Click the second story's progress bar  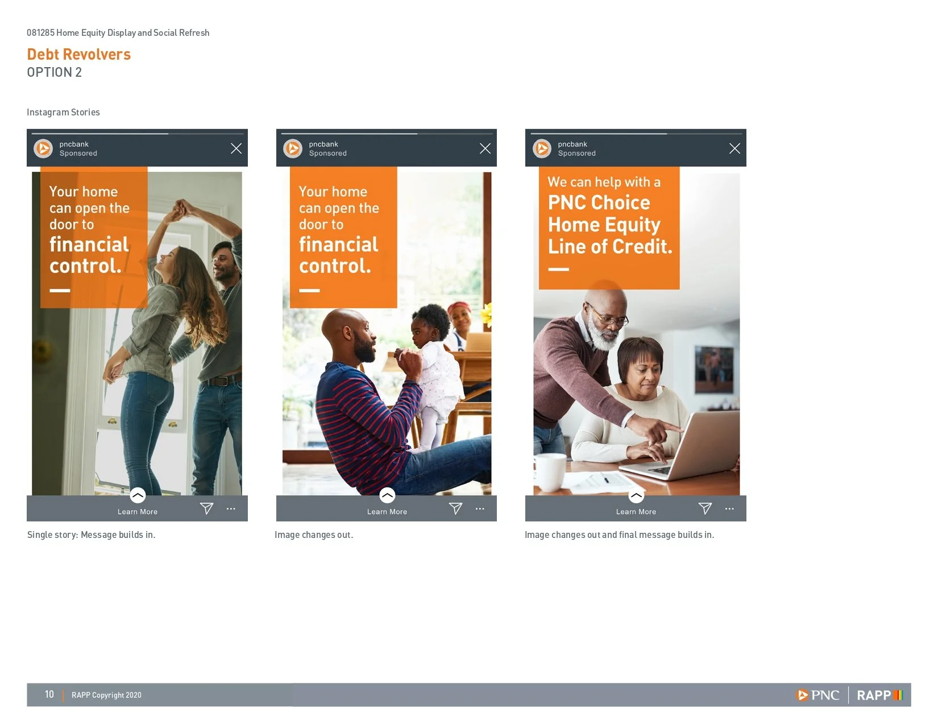387,134
